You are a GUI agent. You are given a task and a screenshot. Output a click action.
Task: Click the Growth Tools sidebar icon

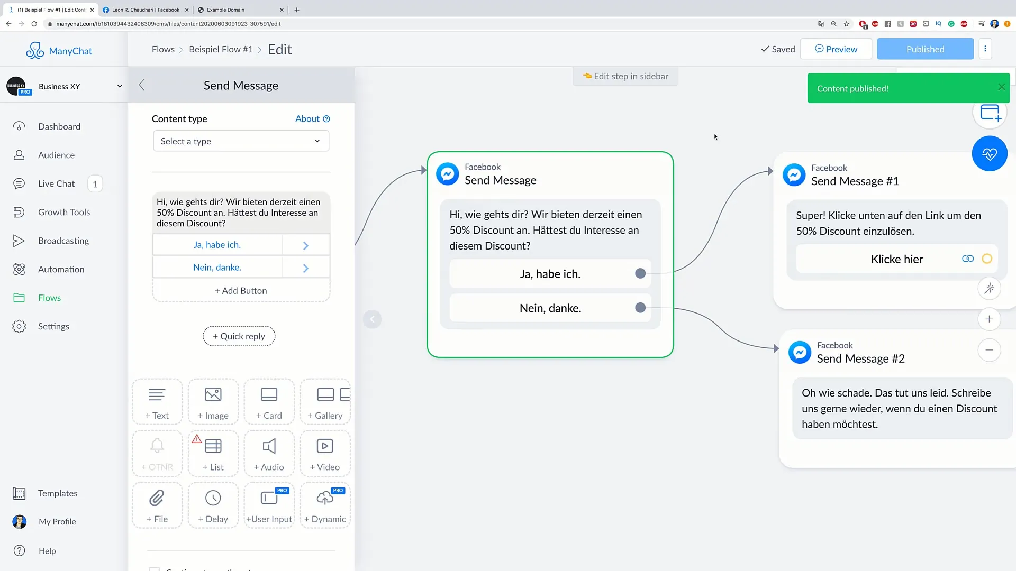[x=19, y=211]
